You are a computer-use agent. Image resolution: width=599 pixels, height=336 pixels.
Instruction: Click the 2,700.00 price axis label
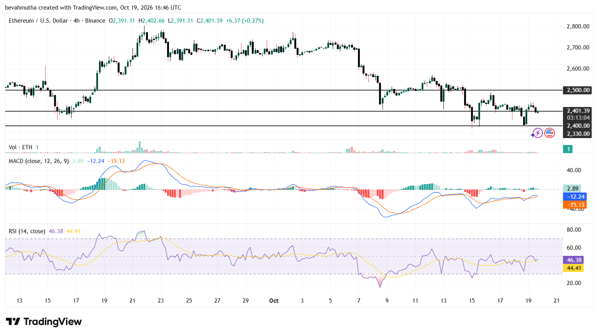pyautogui.click(x=578, y=48)
